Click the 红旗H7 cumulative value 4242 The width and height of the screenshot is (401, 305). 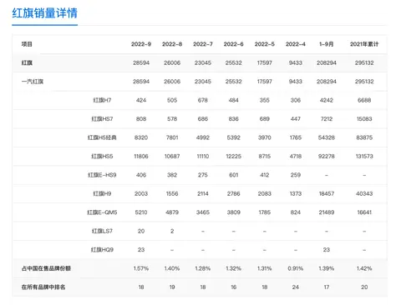tap(327, 100)
